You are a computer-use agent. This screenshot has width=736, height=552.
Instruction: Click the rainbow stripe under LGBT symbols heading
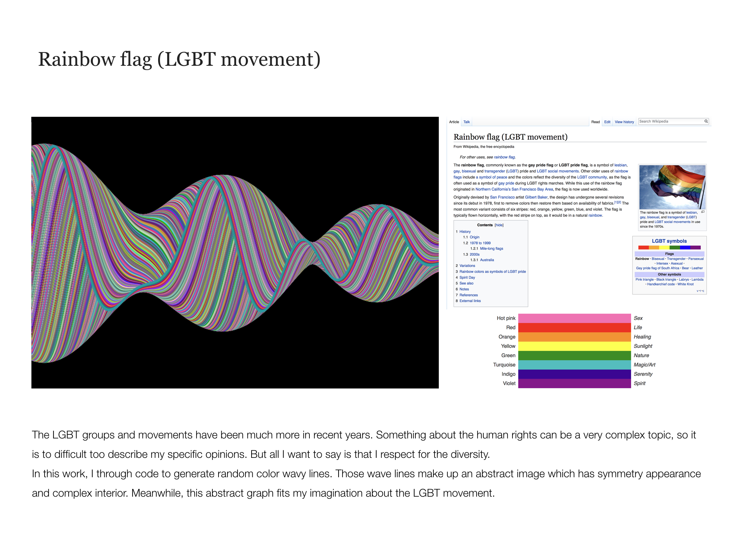tap(669, 248)
